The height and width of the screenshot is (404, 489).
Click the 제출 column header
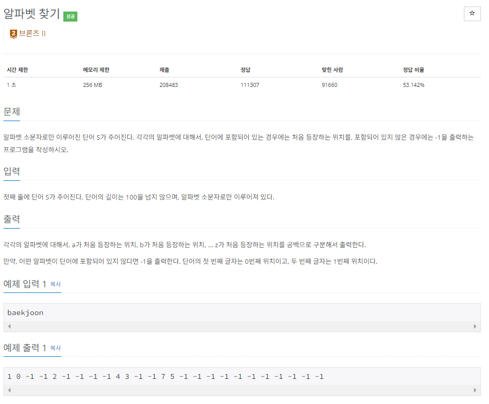point(164,70)
